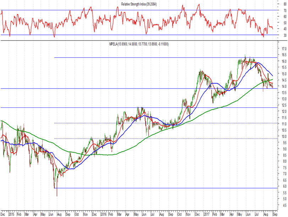Click the 15.0 price axis label
This screenshot has width=288, height=217.
pyautogui.click(x=284, y=74)
